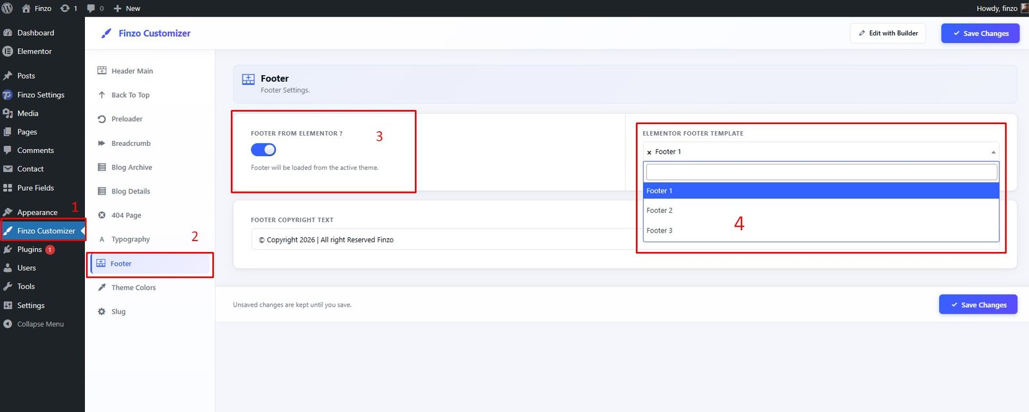1029x412 pixels.
Task: Open Finzo site home link
Action: coord(37,8)
